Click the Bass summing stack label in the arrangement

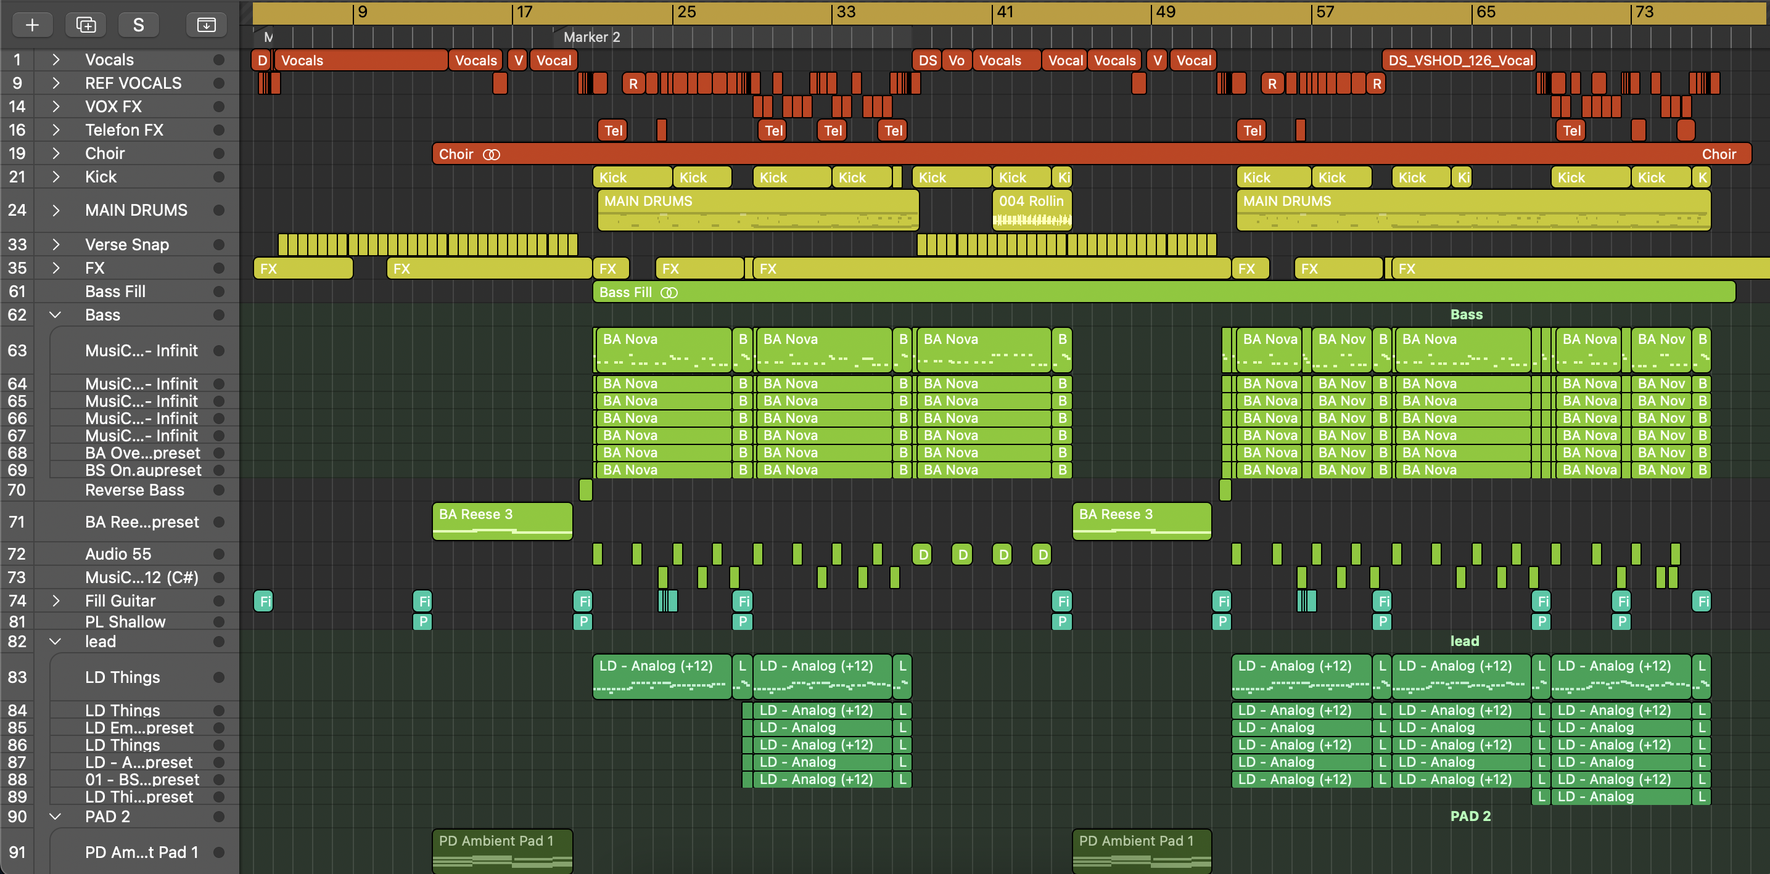point(1467,315)
